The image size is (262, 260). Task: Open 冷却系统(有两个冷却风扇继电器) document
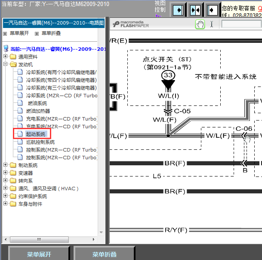(62, 72)
